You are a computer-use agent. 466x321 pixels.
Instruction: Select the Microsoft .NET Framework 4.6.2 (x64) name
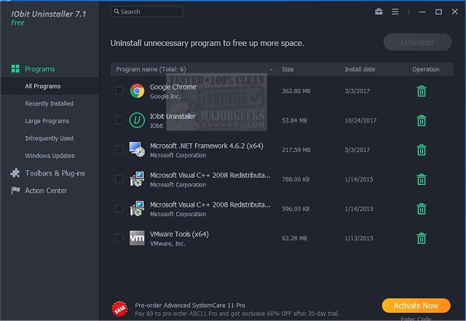(x=207, y=146)
